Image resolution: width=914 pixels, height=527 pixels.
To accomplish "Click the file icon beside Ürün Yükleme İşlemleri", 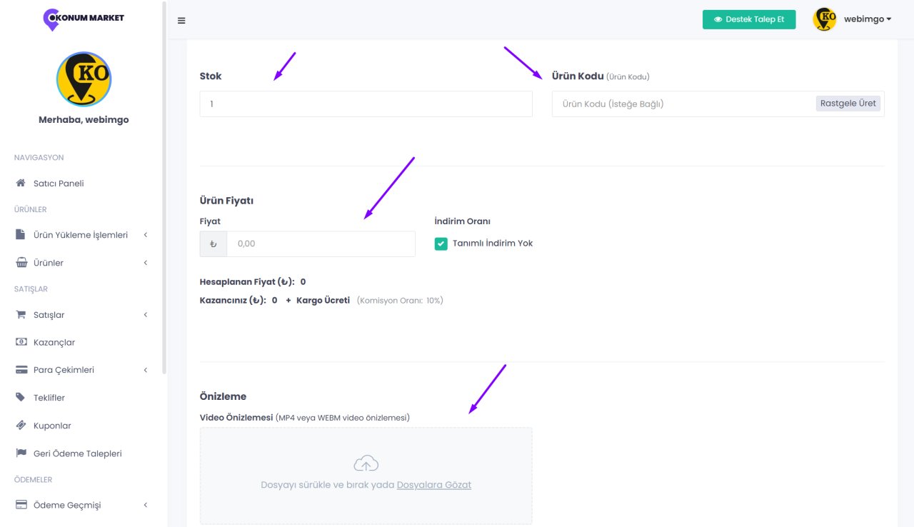I will (21, 235).
